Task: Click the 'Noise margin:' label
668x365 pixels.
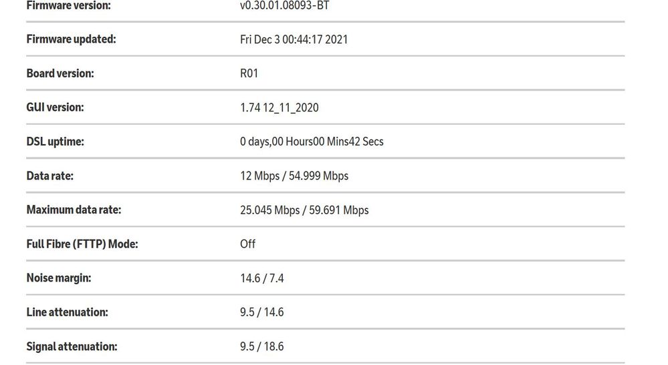Action: click(59, 278)
